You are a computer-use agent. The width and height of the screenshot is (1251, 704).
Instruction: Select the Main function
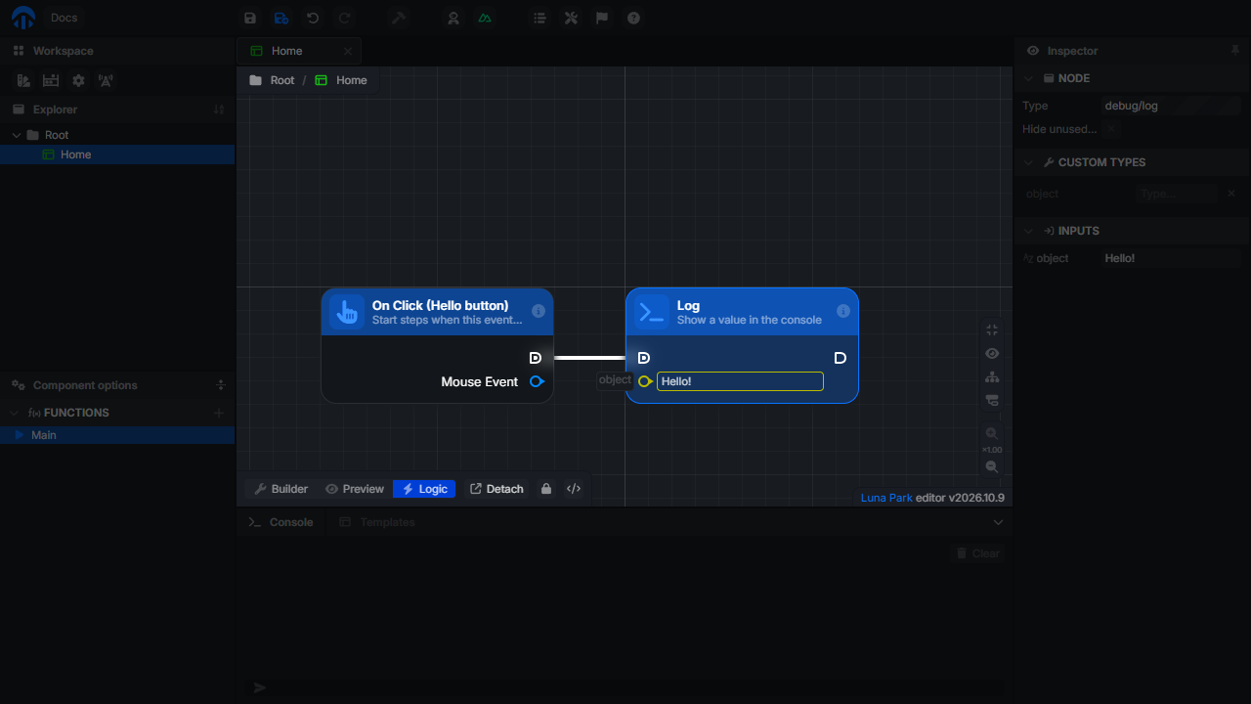coord(117,435)
